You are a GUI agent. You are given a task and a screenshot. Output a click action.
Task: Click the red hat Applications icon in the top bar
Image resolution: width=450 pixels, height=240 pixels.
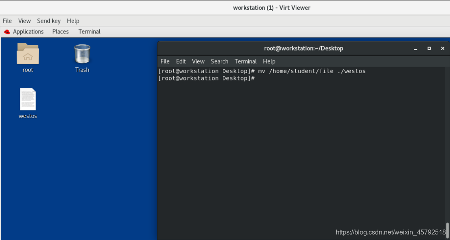pos(7,32)
